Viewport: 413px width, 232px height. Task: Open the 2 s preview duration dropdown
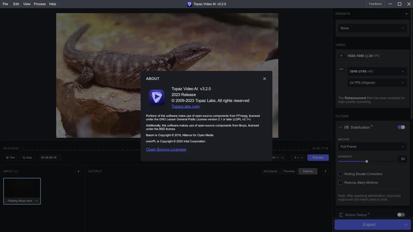coord(298,158)
